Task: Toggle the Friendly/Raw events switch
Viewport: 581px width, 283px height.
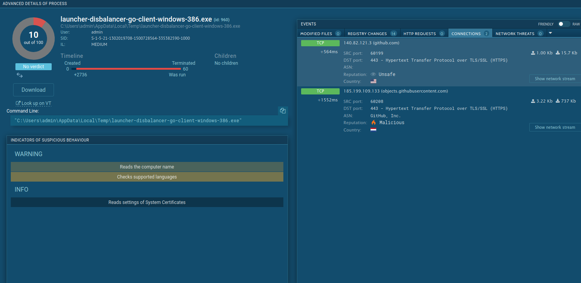Action: 564,24
